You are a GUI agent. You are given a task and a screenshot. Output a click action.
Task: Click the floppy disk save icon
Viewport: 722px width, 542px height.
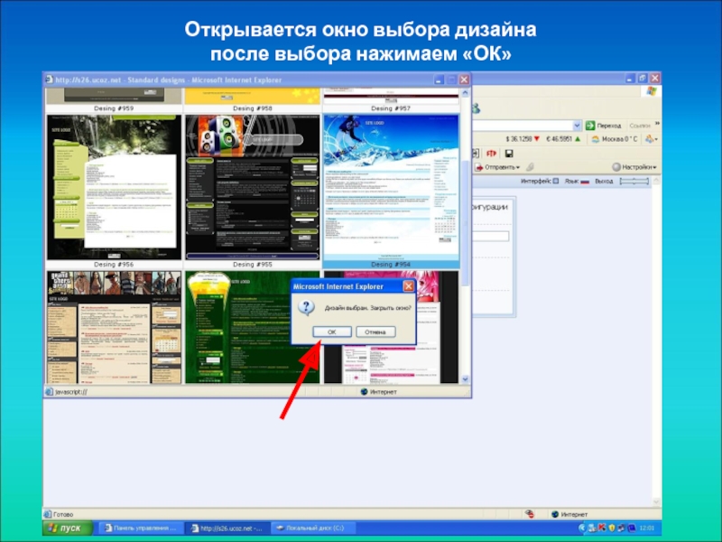pyautogui.click(x=509, y=153)
